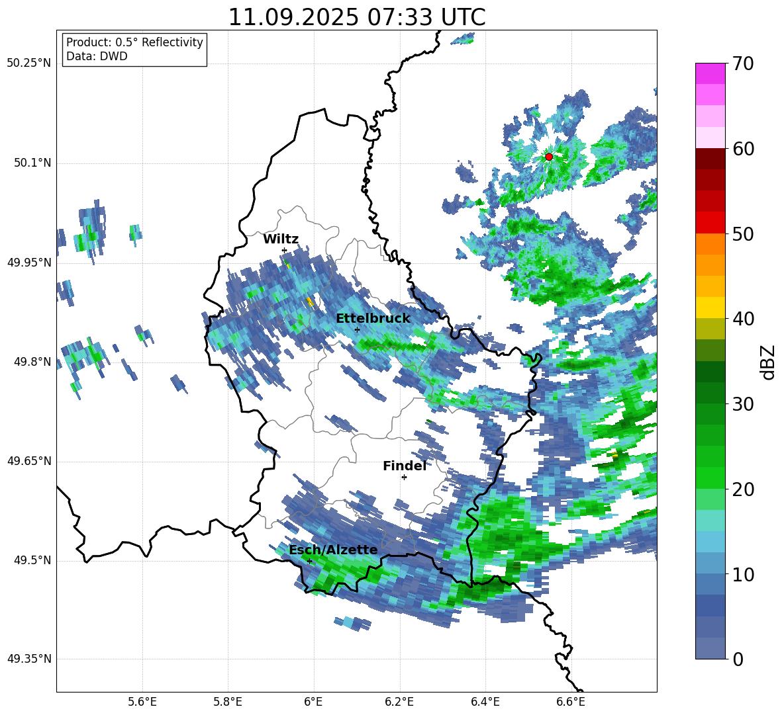Pick the magenta swatch just below 70 dBZ

(710, 73)
